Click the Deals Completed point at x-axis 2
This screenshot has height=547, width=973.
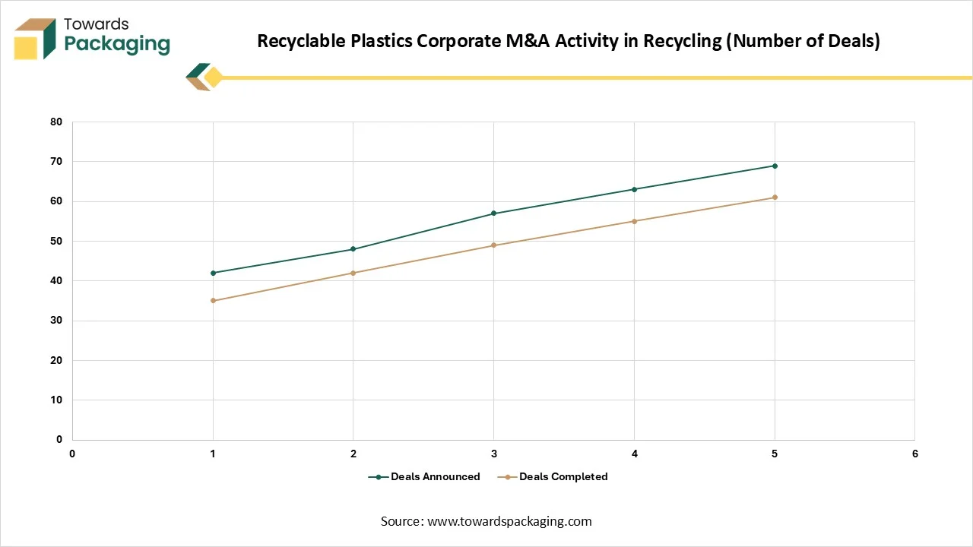pos(353,273)
